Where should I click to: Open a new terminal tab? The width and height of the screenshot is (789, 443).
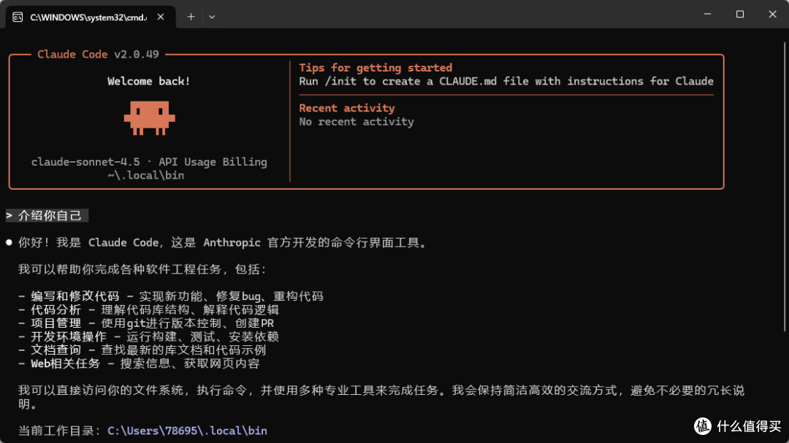pyautogui.click(x=191, y=17)
